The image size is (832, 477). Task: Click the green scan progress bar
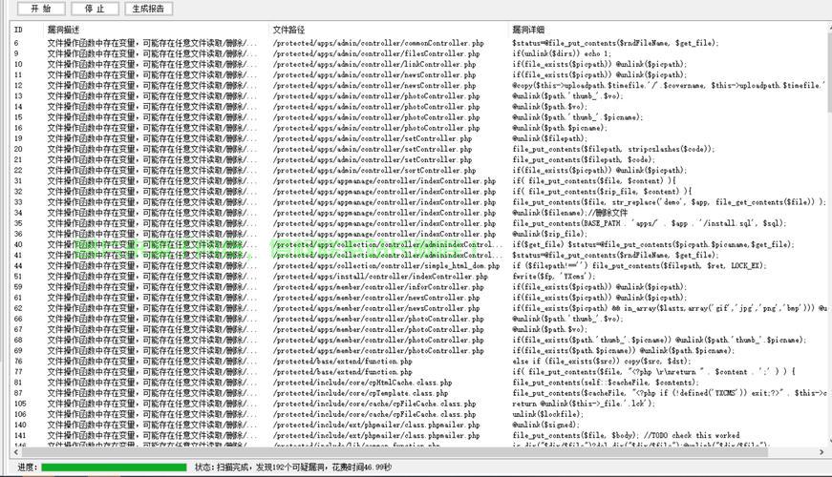[x=114, y=467]
